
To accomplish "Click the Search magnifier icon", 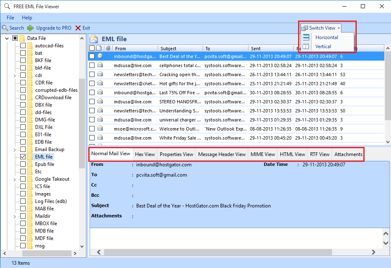I will tap(5, 28).
